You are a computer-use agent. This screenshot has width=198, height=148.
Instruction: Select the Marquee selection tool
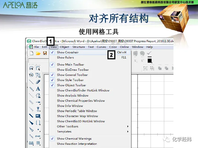38,68
